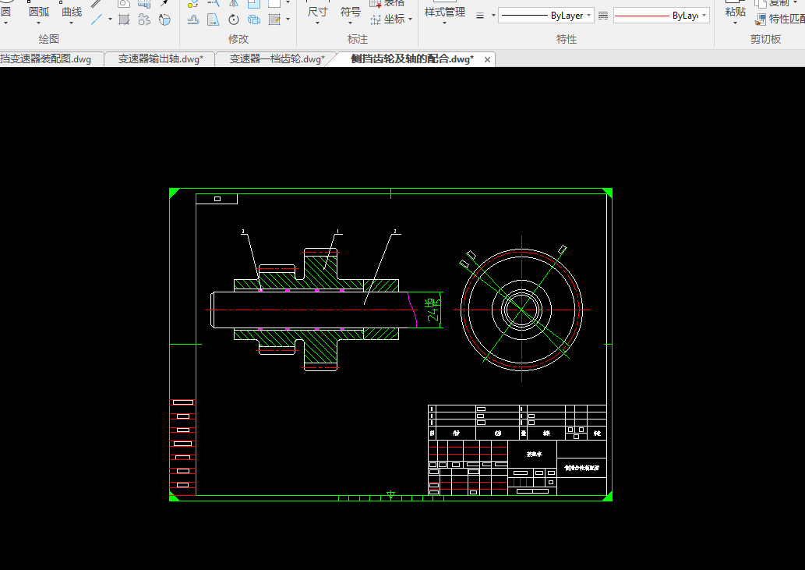Screen dimensions: 805x570
Task: Click the rotate icon in 修改 panel
Action: 233,19
